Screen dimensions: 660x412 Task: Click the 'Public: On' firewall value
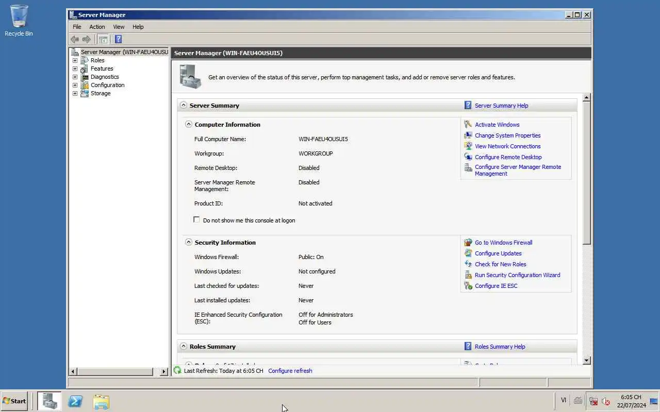pos(311,257)
